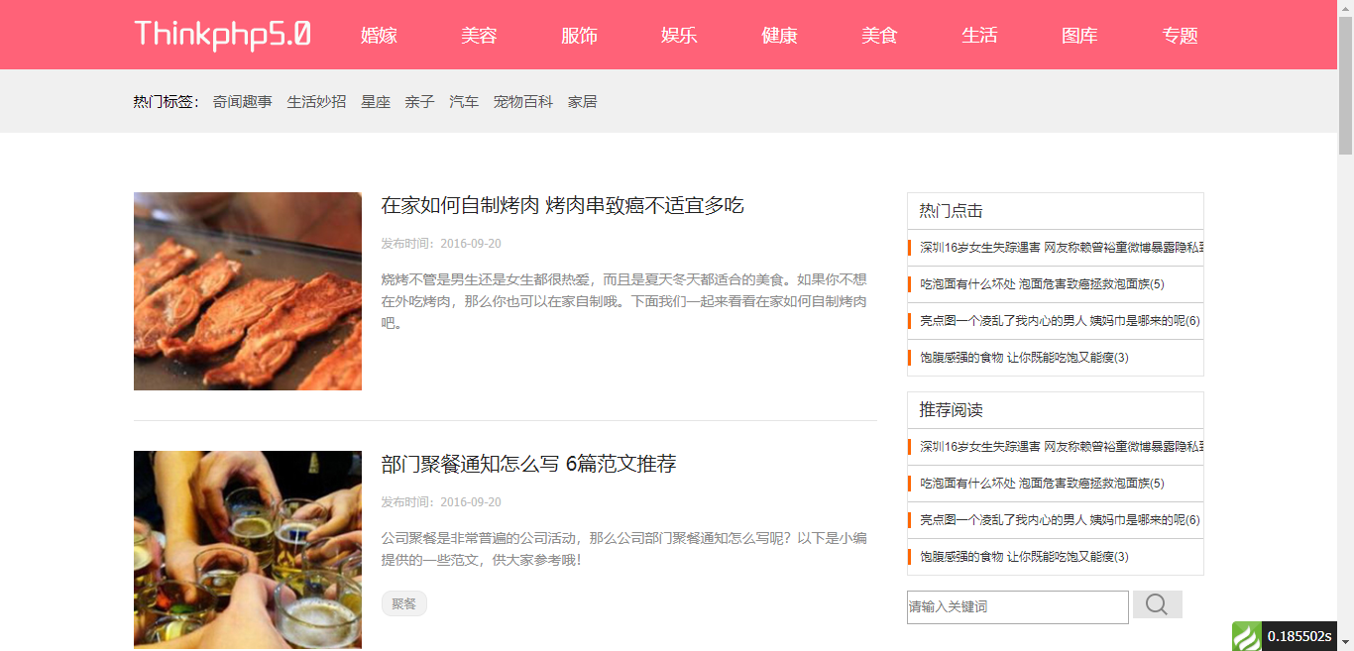Screen dimensions: 1354x651
Task: Click the Thinkphp5.0 site logo
Action: [x=222, y=35]
